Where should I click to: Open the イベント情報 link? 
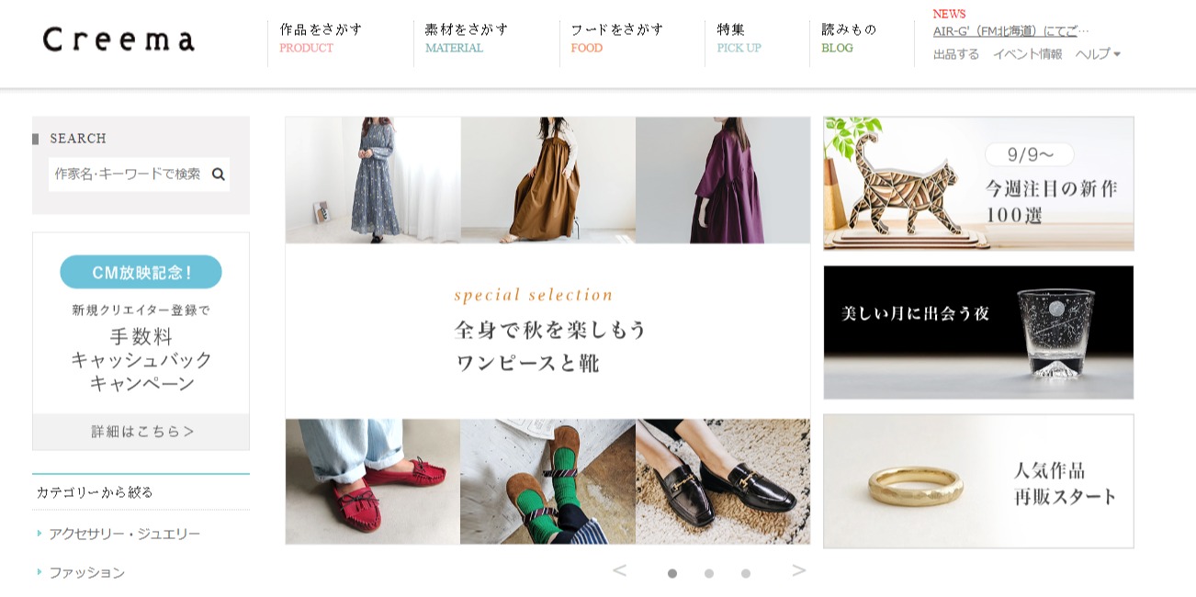[x=1027, y=54]
